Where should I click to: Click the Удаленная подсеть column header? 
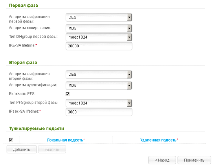pyautogui.click(x=158, y=140)
